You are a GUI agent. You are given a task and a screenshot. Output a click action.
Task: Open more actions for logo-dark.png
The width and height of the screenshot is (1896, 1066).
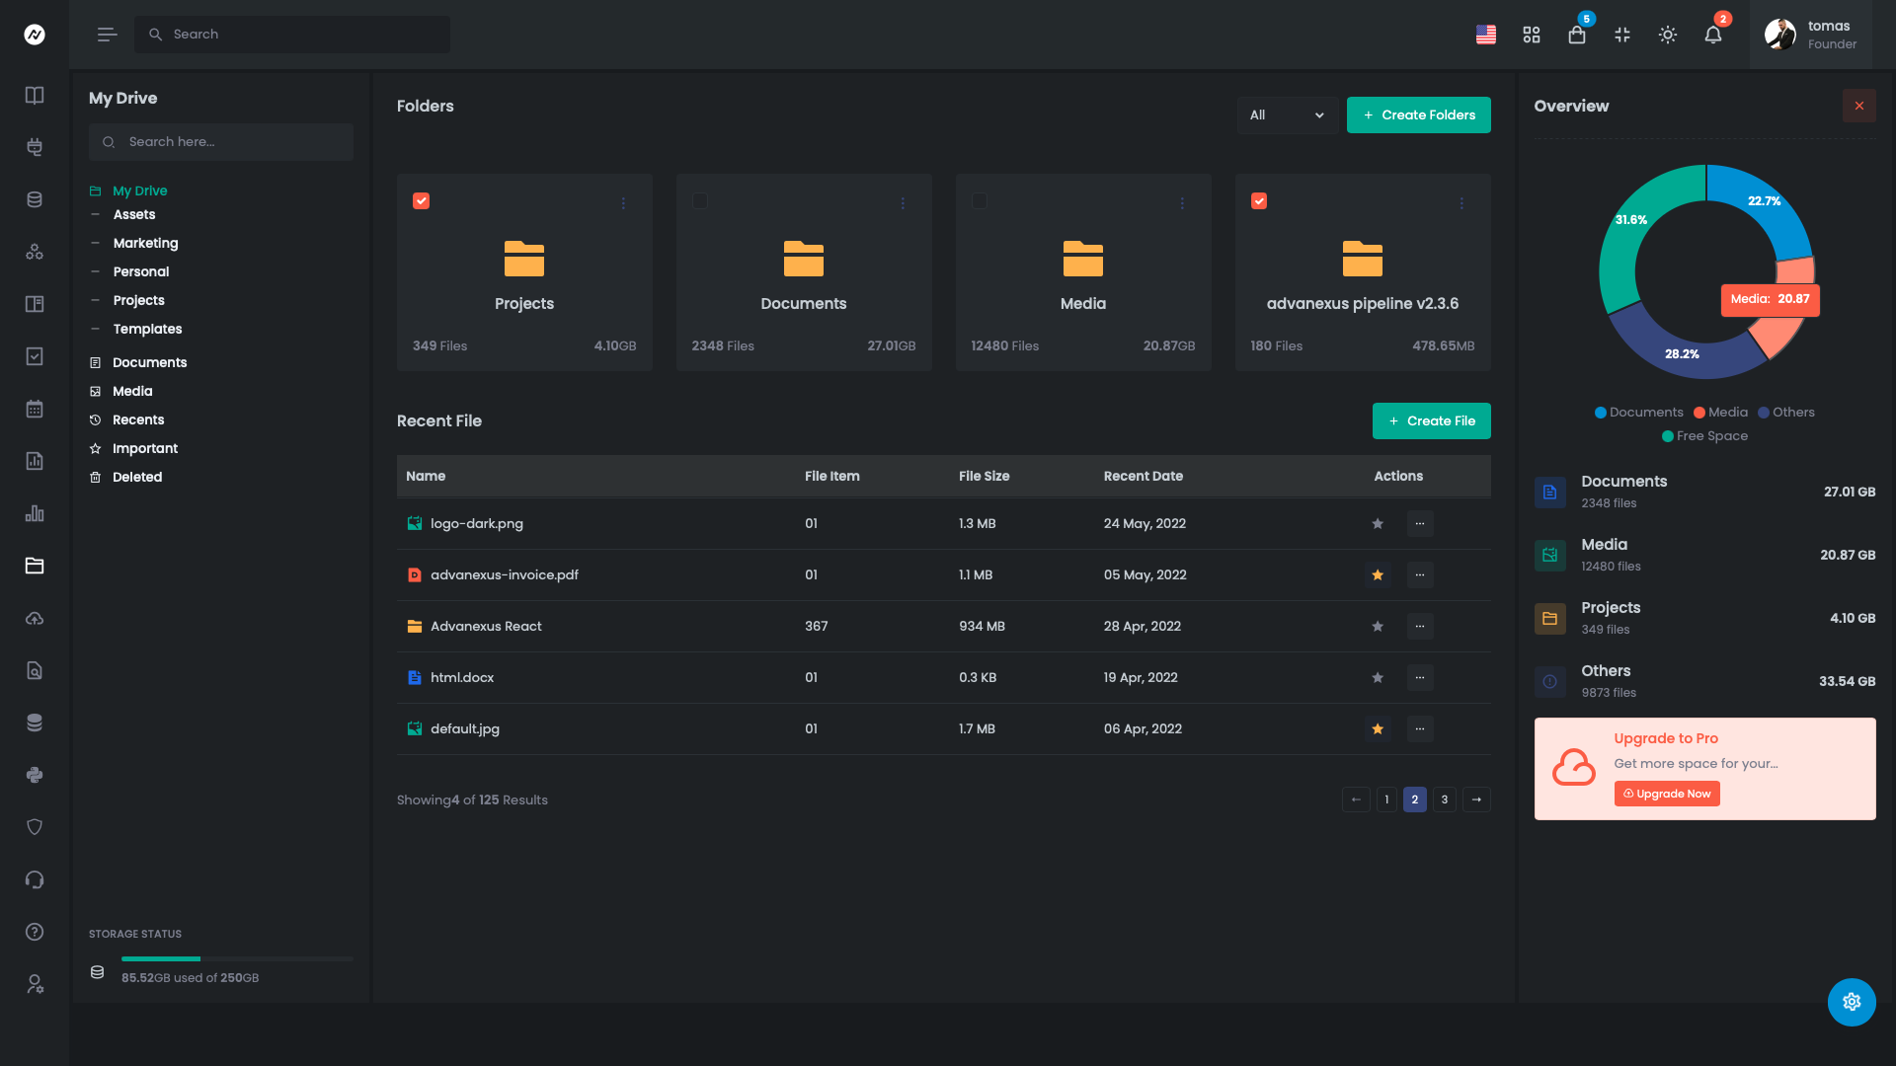point(1420,523)
